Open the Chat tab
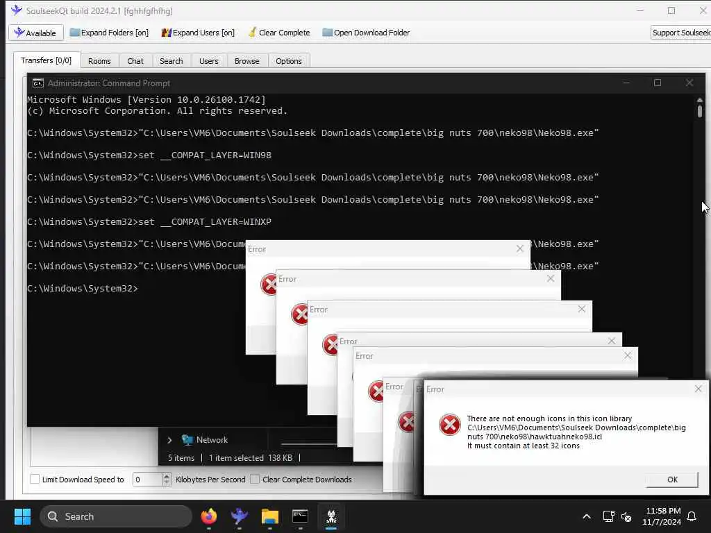 tap(135, 61)
